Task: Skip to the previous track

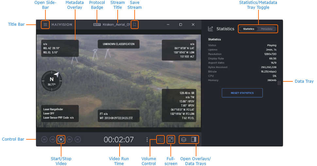Action: point(44,140)
